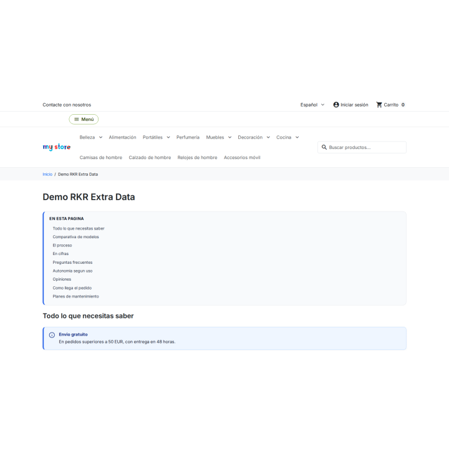This screenshot has height=449, width=449.
Task: Expand the Cocina category chevron
Action: (297, 137)
